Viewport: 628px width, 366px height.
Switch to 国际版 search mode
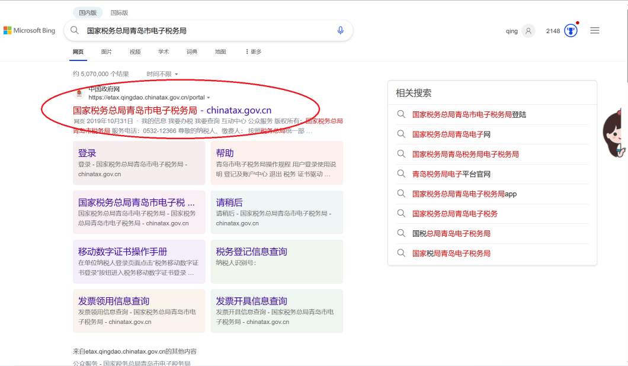(119, 12)
